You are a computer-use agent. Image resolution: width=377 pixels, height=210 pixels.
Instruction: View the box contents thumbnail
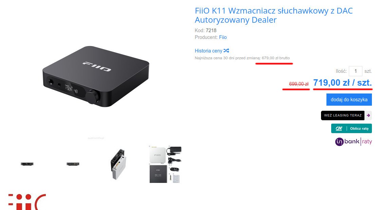(165, 164)
